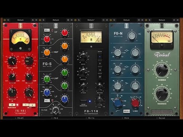Screen dimensions: 183x137
Task: Toggle the FG-116 Noise Reduction switch
Action: 83,101
